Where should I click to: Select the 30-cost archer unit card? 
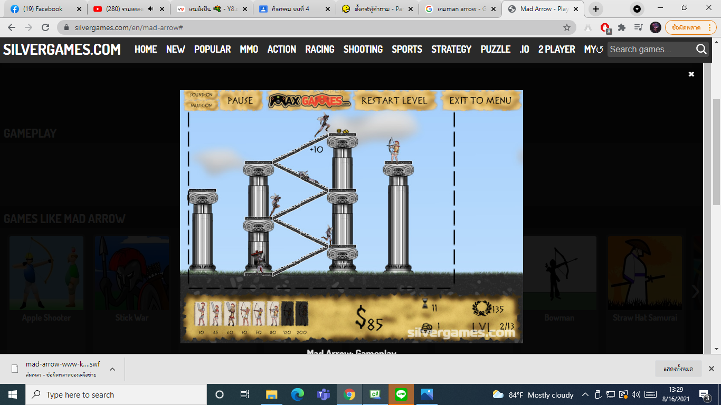tap(244, 314)
